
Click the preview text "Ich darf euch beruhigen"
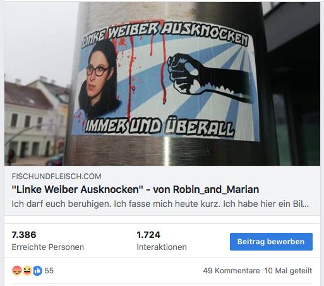pyautogui.click(x=61, y=204)
